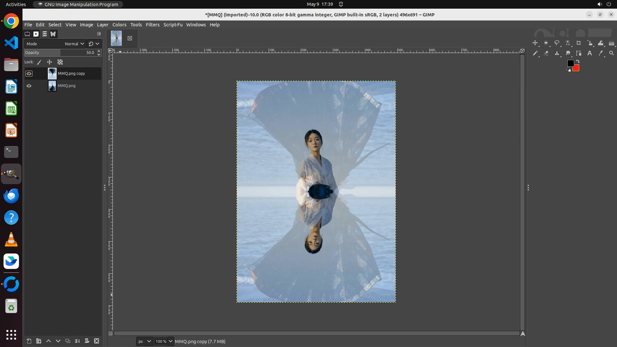Create a new layer button
Viewport: 617px width, 347px height.
click(29, 341)
